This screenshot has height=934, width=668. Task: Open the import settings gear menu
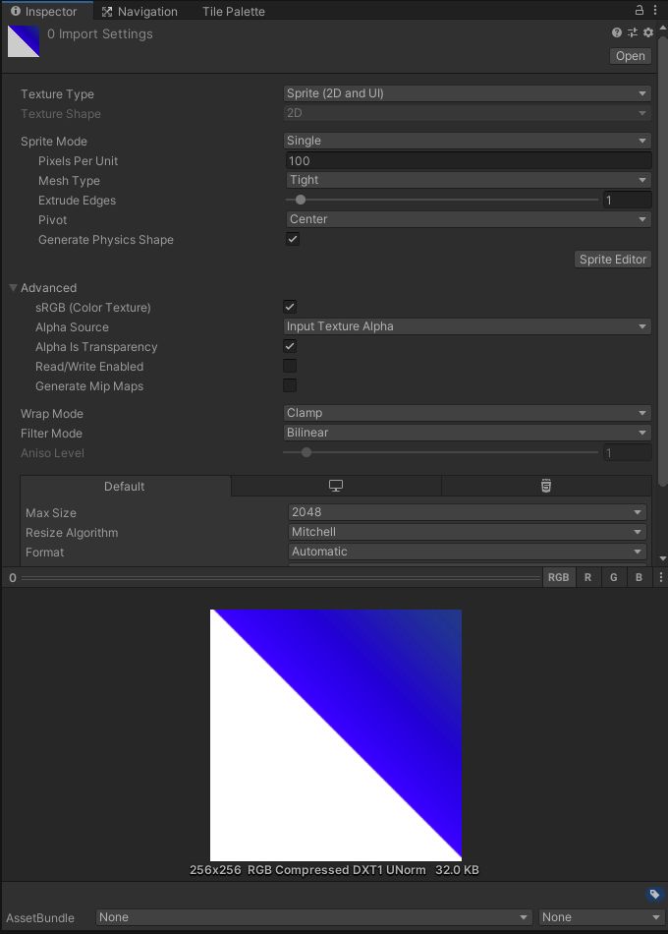pyautogui.click(x=648, y=32)
